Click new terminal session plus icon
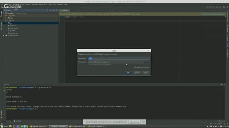229x128 pixels. pos(4,87)
